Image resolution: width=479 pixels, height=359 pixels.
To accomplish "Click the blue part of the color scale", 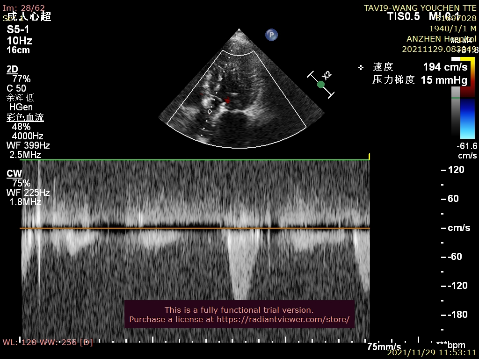I will tap(467, 117).
